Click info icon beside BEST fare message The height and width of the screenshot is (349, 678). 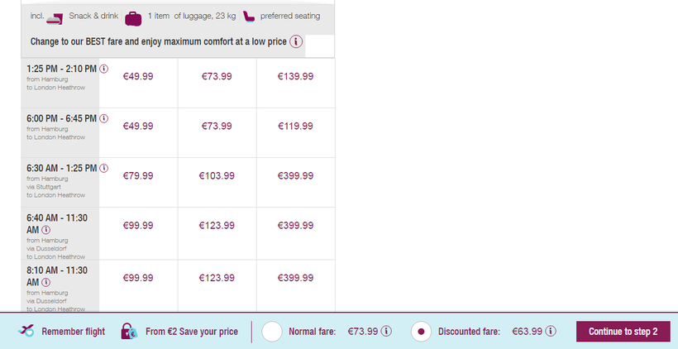tap(296, 41)
